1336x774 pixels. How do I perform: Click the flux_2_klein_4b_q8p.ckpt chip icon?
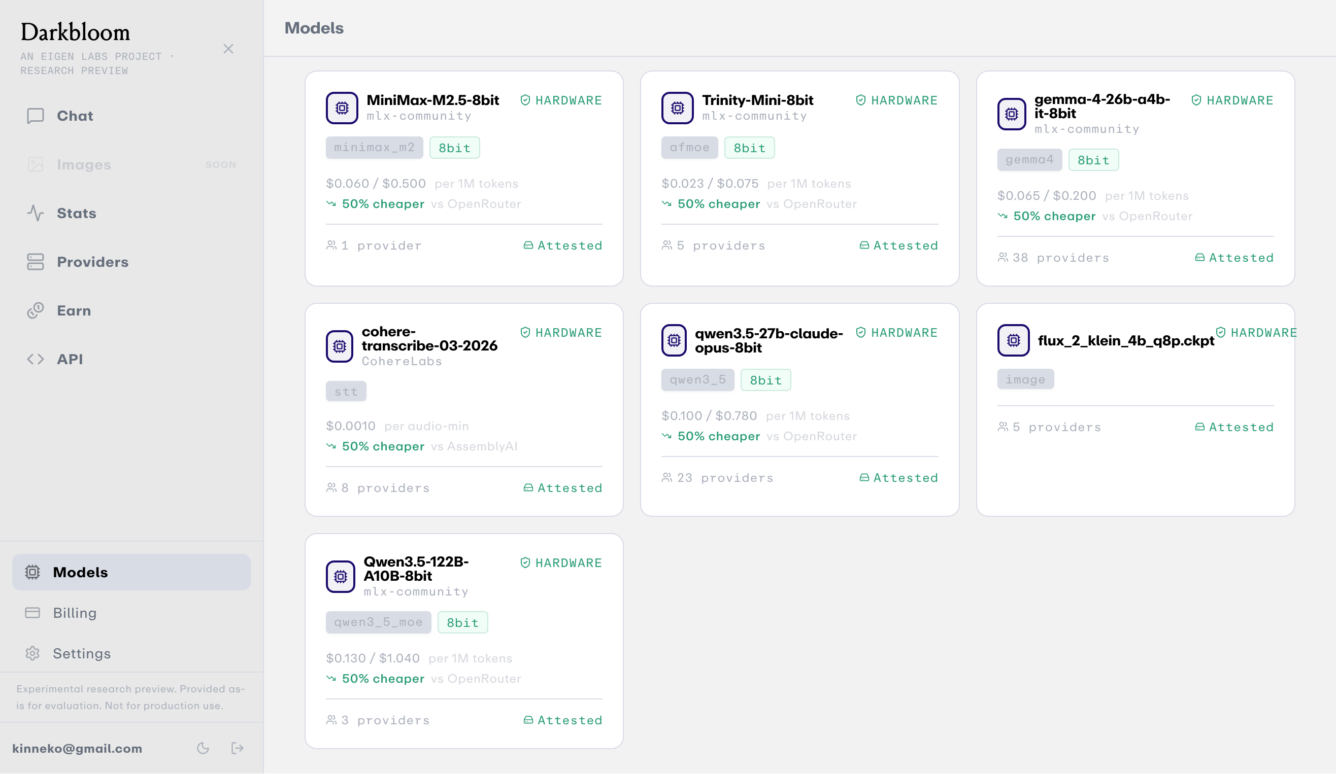(1013, 340)
